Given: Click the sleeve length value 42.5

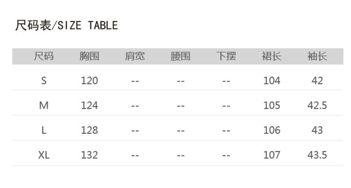Looking at the screenshot, I should click(317, 106).
